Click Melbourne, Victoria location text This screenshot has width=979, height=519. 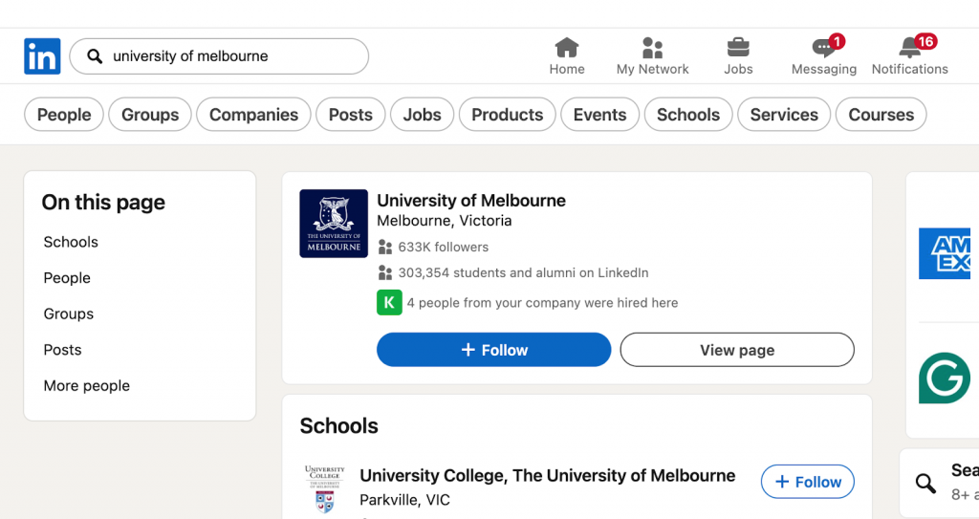(x=445, y=221)
